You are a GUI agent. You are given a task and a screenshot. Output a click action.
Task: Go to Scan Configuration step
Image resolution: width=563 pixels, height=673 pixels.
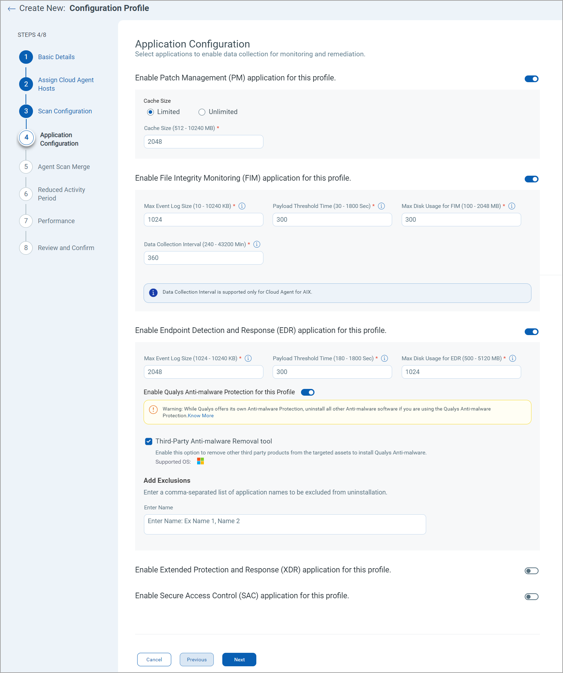pyautogui.click(x=65, y=111)
